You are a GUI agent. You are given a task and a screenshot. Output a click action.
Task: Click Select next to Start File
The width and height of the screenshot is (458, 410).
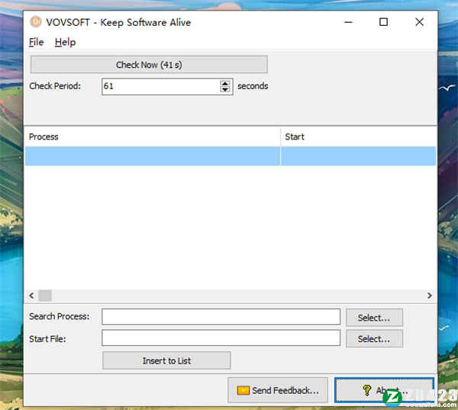(374, 339)
